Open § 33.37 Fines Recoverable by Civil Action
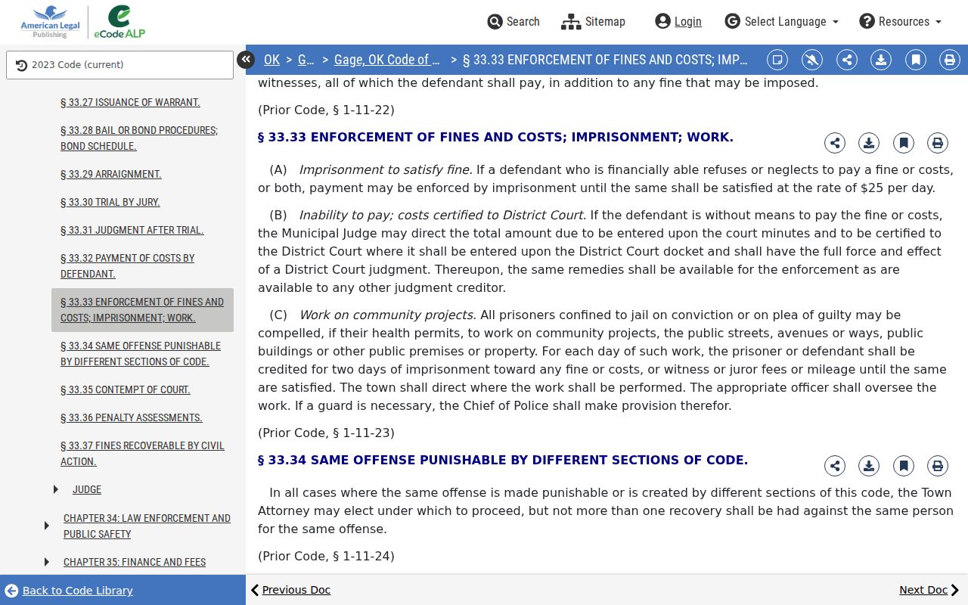 pos(142,454)
